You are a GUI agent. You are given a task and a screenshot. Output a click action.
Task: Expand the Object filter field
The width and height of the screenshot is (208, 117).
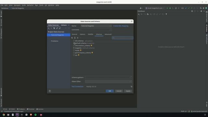point(130,82)
